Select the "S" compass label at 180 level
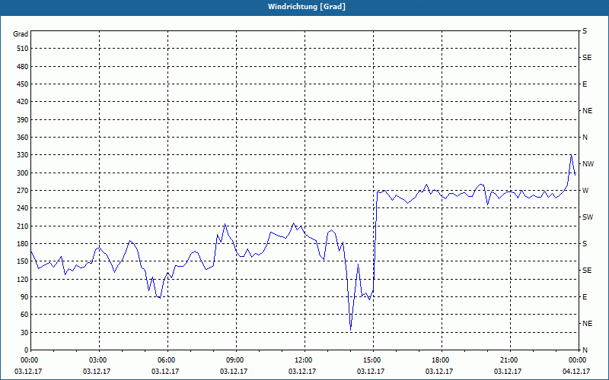 pos(585,244)
